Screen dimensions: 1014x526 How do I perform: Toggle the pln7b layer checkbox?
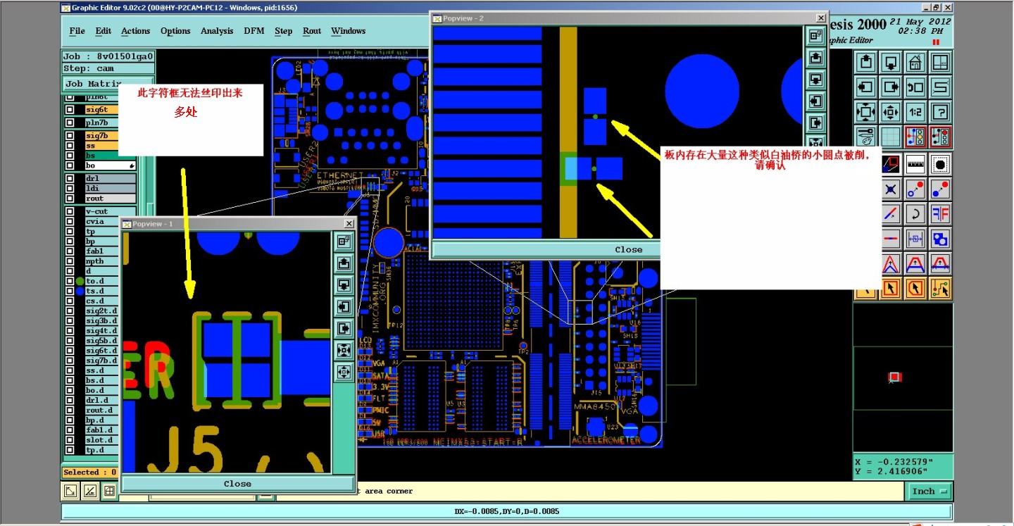pyautogui.click(x=70, y=123)
